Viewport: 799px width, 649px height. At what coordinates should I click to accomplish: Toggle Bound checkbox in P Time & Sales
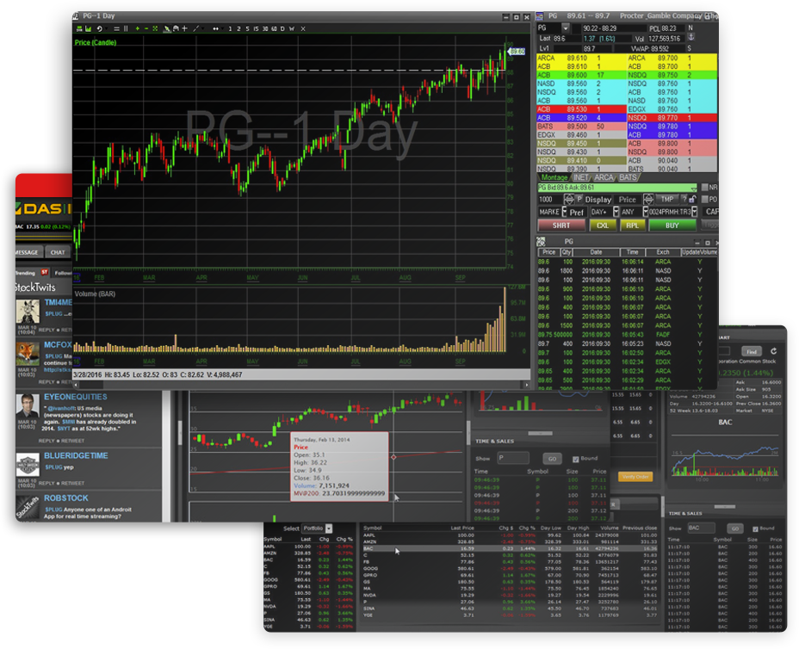[575, 459]
